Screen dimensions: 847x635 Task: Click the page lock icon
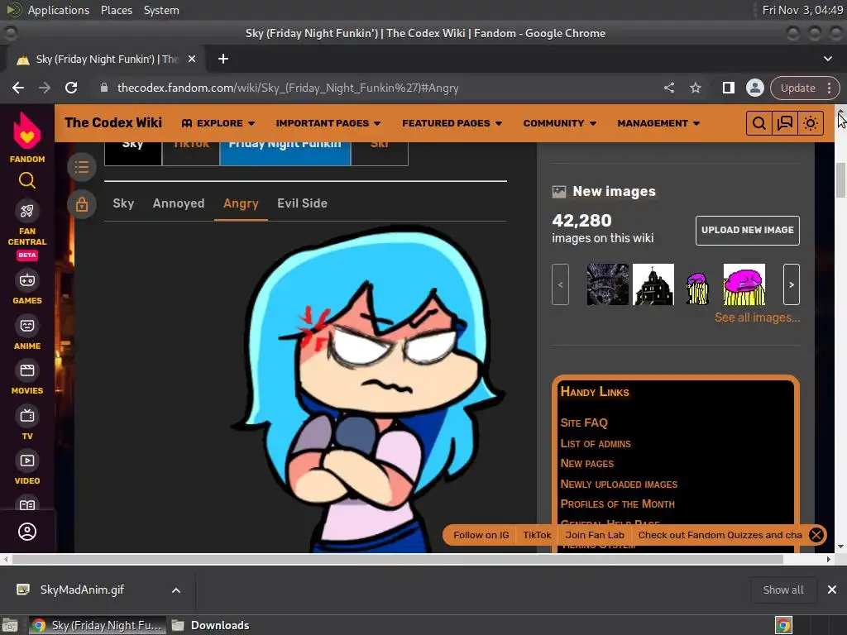point(82,205)
